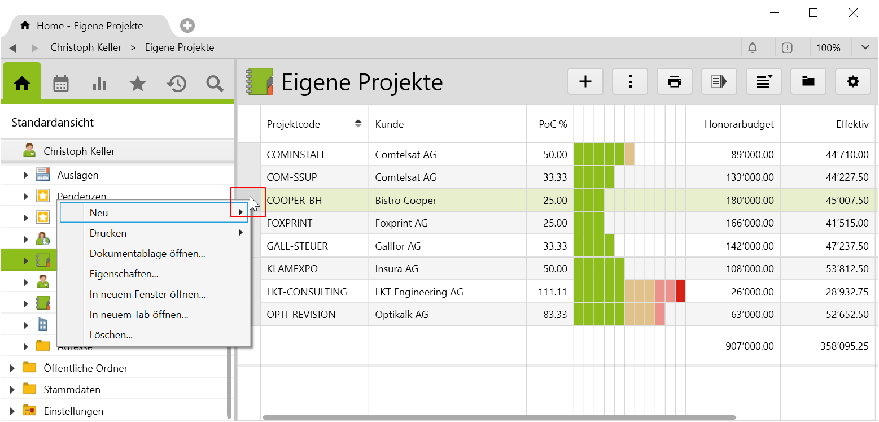The height and width of the screenshot is (422, 879).
Task: Click the notification bell icon
Action: [753, 48]
